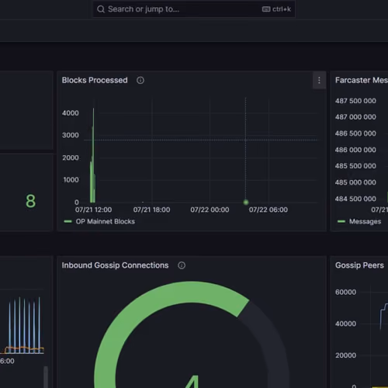
Task: Click the Gossip Peers panel title
Action: point(359,265)
